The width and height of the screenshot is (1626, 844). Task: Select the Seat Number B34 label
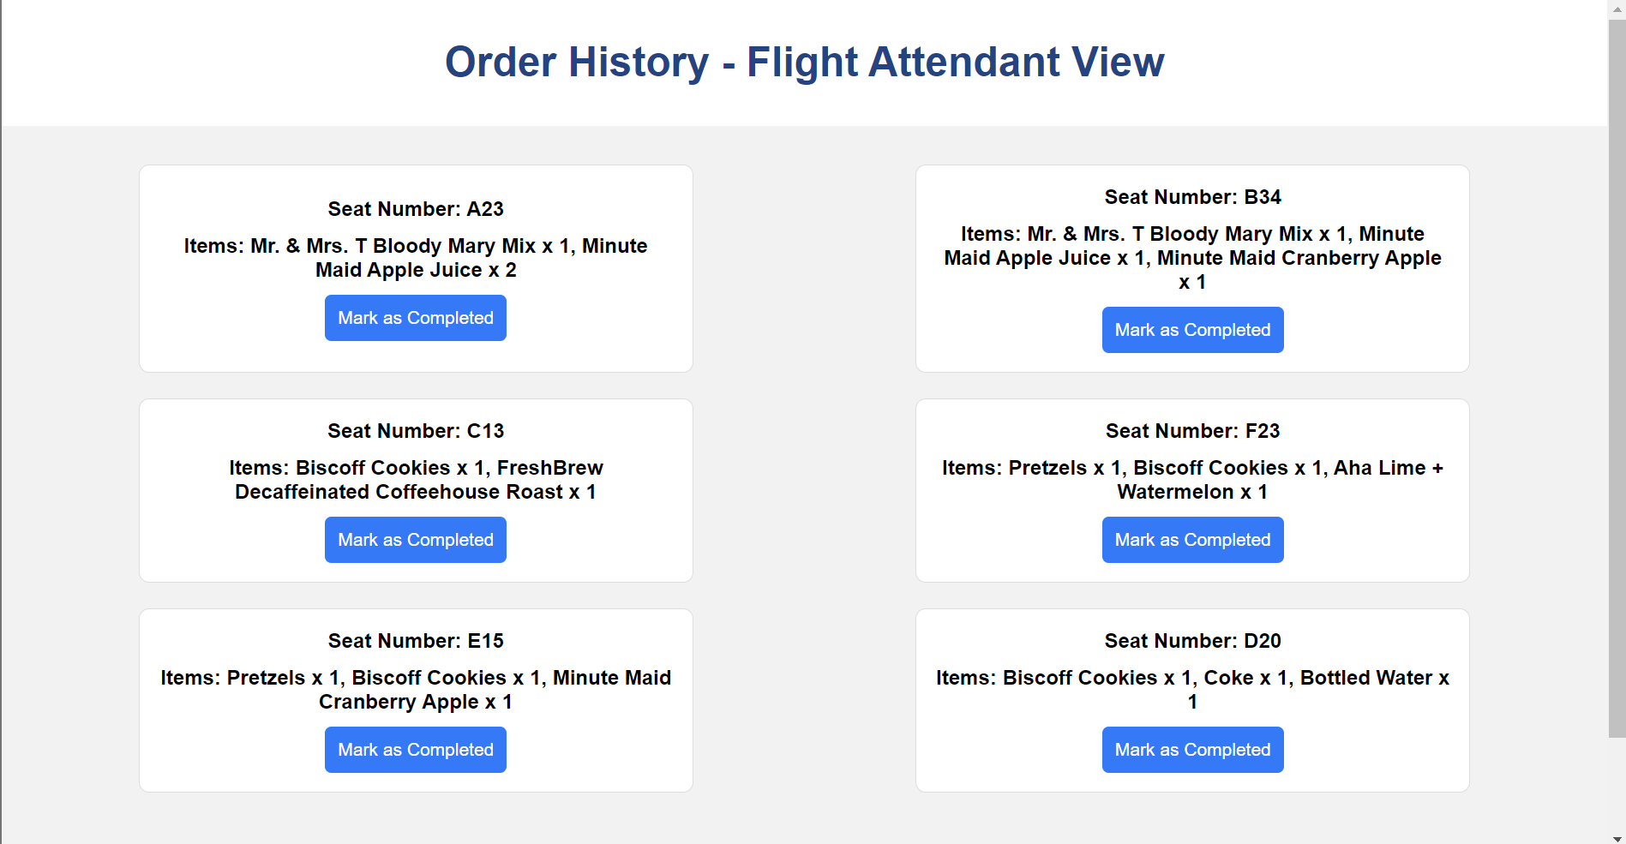pyautogui.click(x=1192, y=197)
